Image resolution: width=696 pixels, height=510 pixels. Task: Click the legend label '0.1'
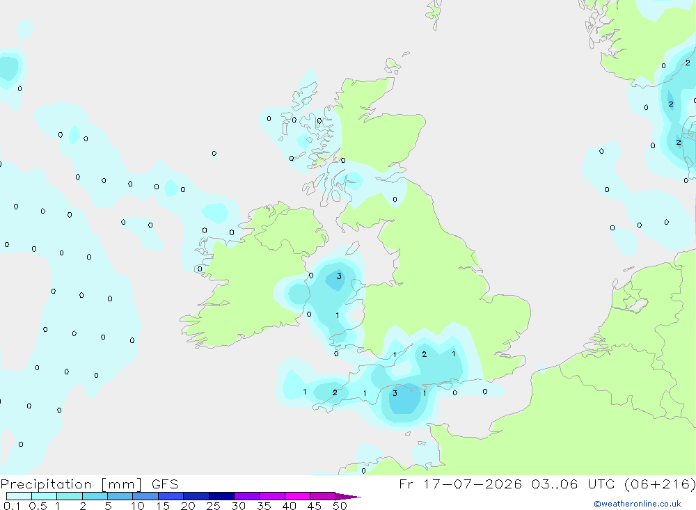[x=12, y=506]
